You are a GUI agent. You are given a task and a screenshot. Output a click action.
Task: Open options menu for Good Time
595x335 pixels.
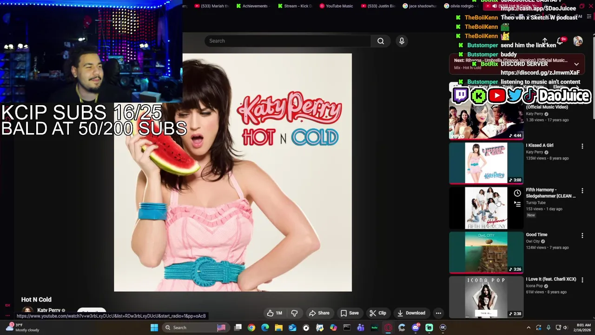582,236
